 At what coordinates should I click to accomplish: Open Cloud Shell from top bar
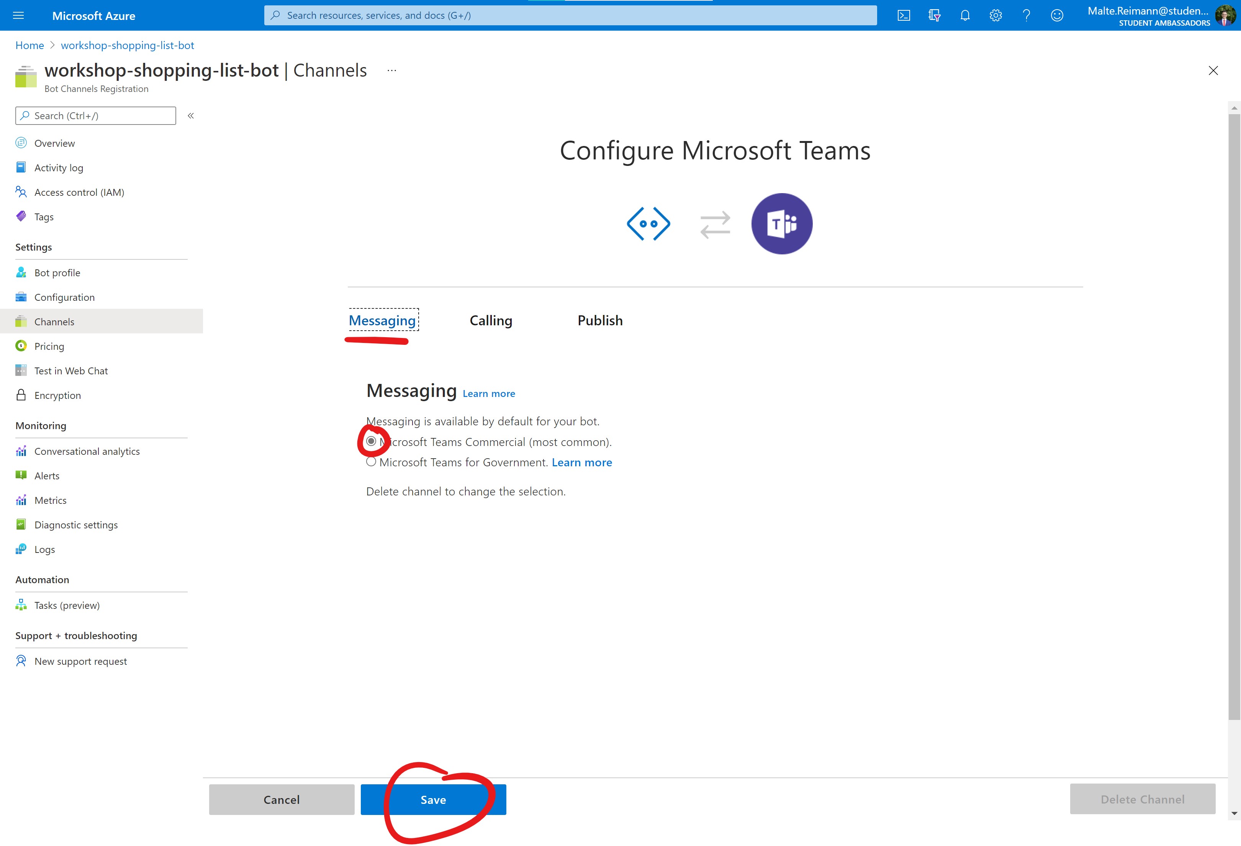tap(904, 15)
